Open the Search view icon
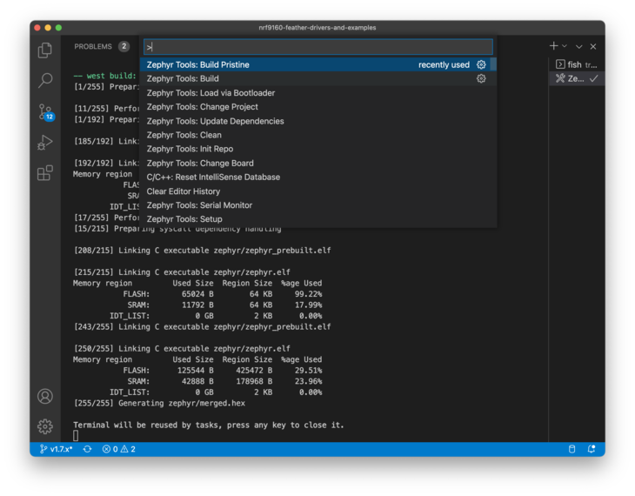The image size is (635, 496). (x=45, y=80)
